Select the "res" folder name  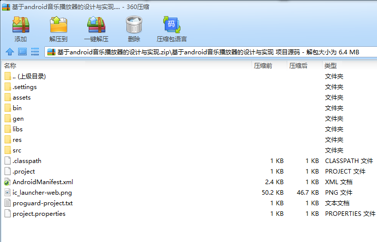click(x=17, y=140)
